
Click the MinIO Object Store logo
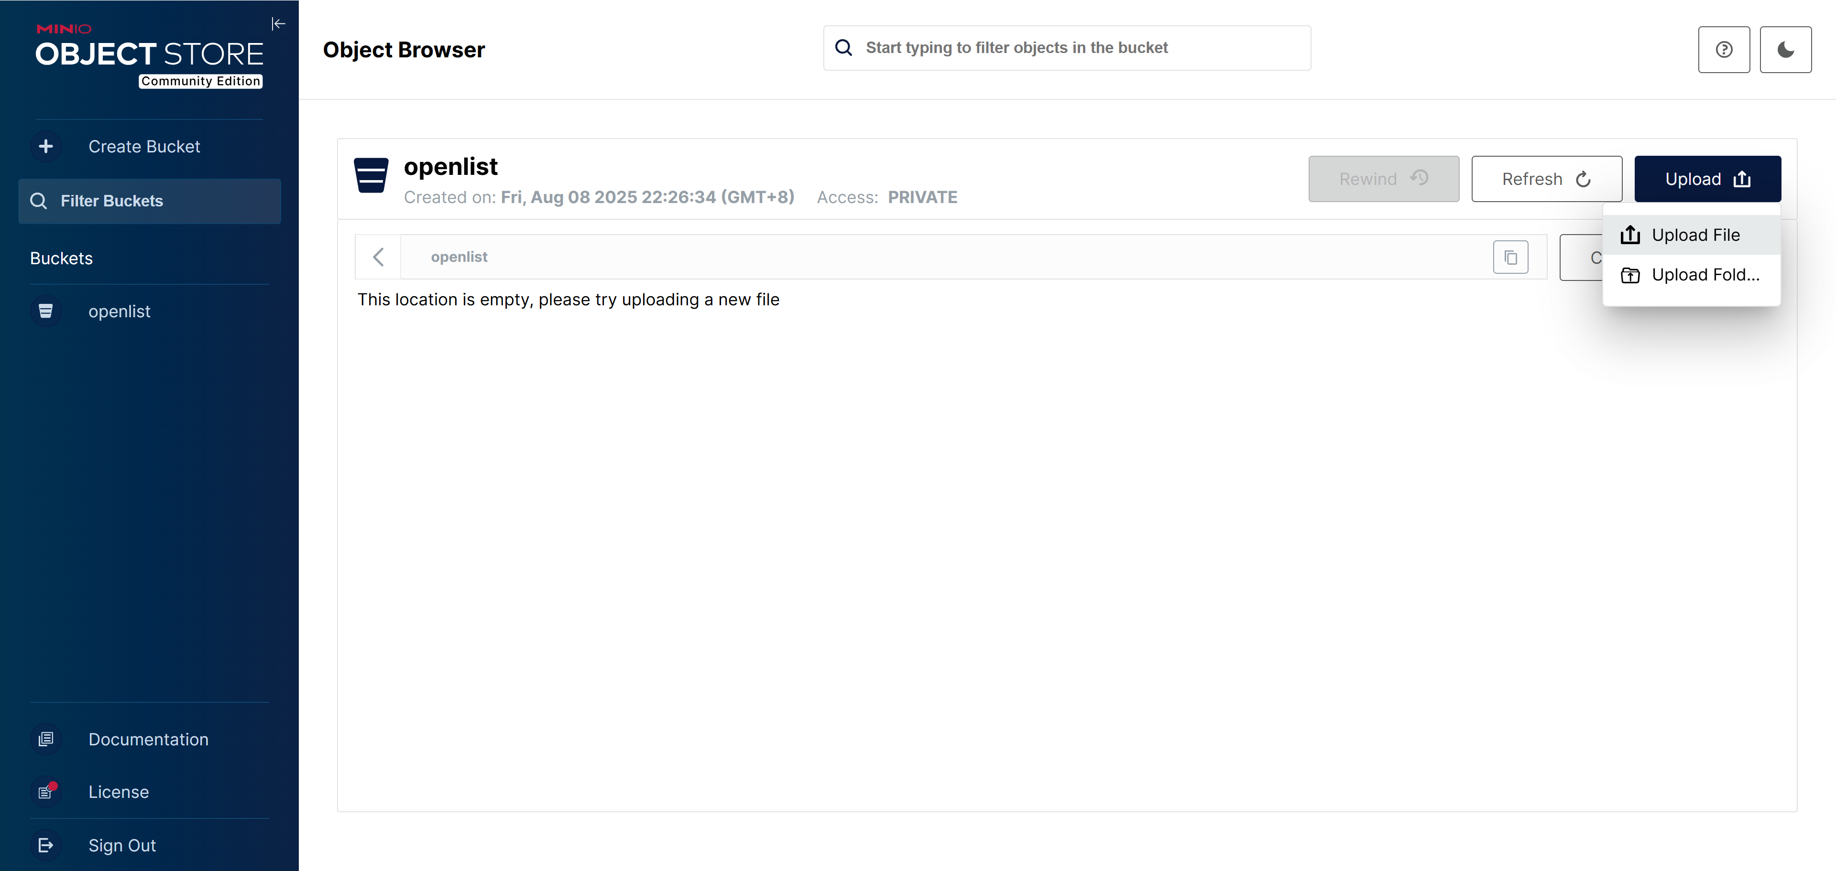(x=150, y=55)
